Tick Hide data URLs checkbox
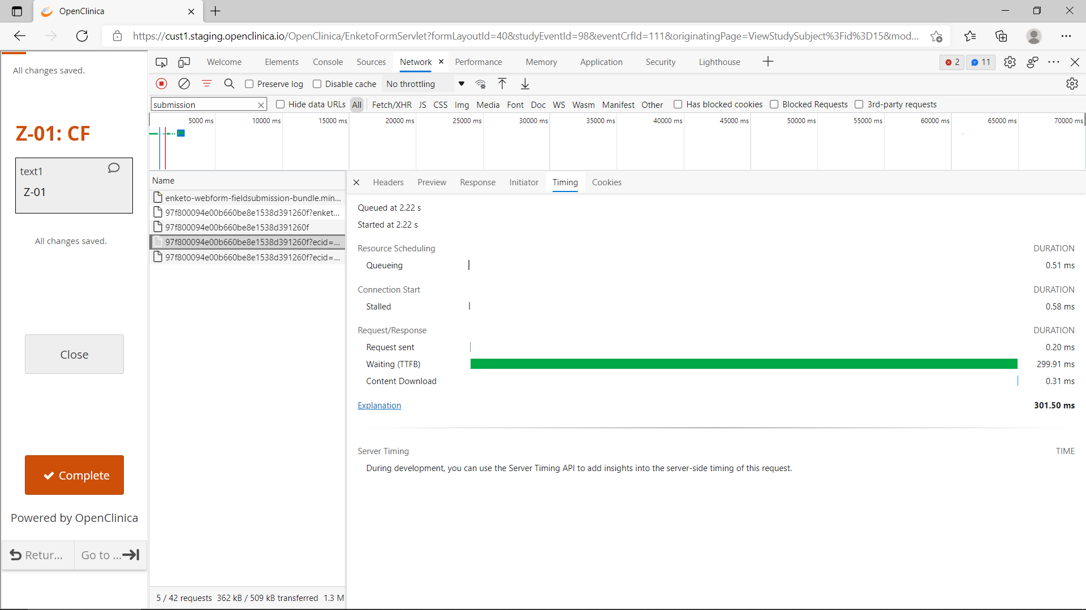 click(x=280, y=104)
